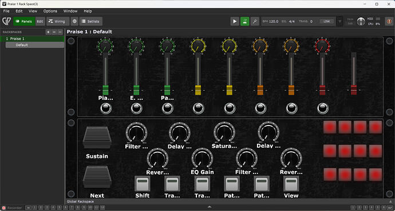Start playback with the play button
This screenshot has height=211, width=395.
click(x=235, y=21)
